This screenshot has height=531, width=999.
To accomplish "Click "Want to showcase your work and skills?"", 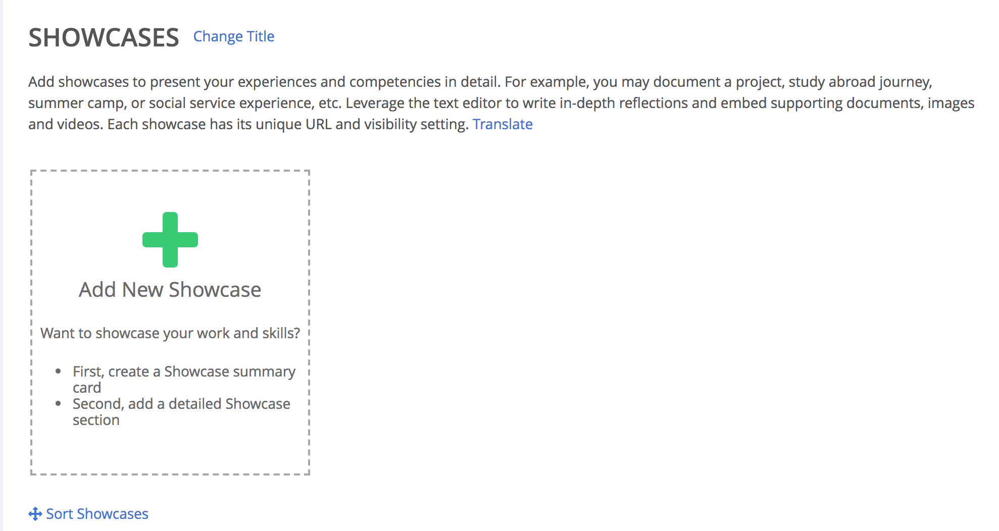I will point(170,333).
